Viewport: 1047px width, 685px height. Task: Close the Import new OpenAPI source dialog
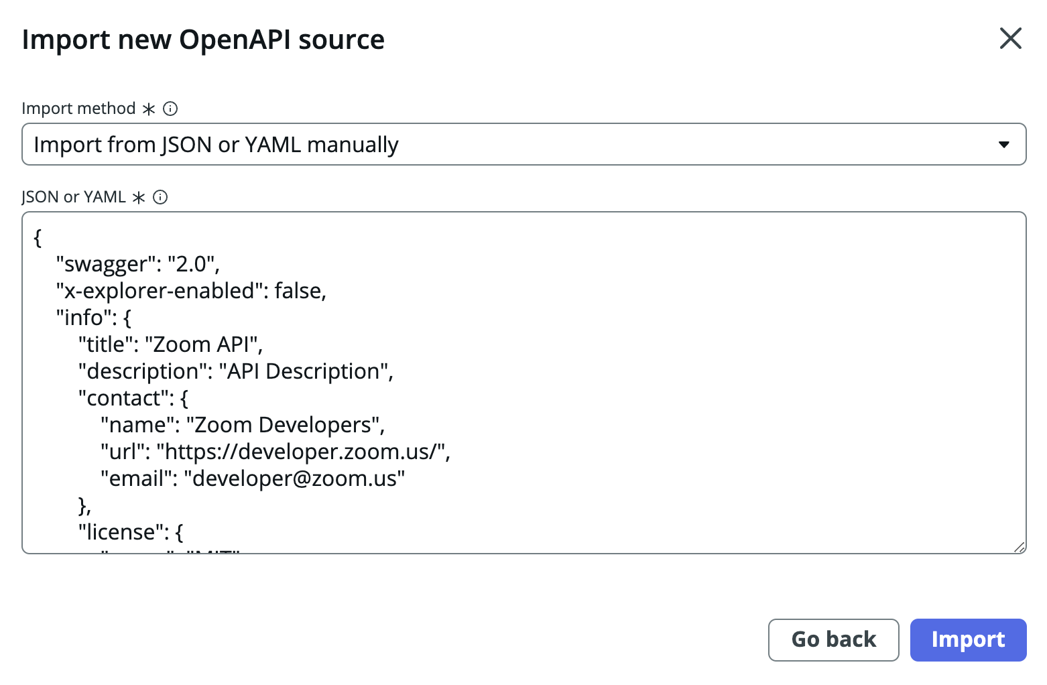pos(1010,38)
